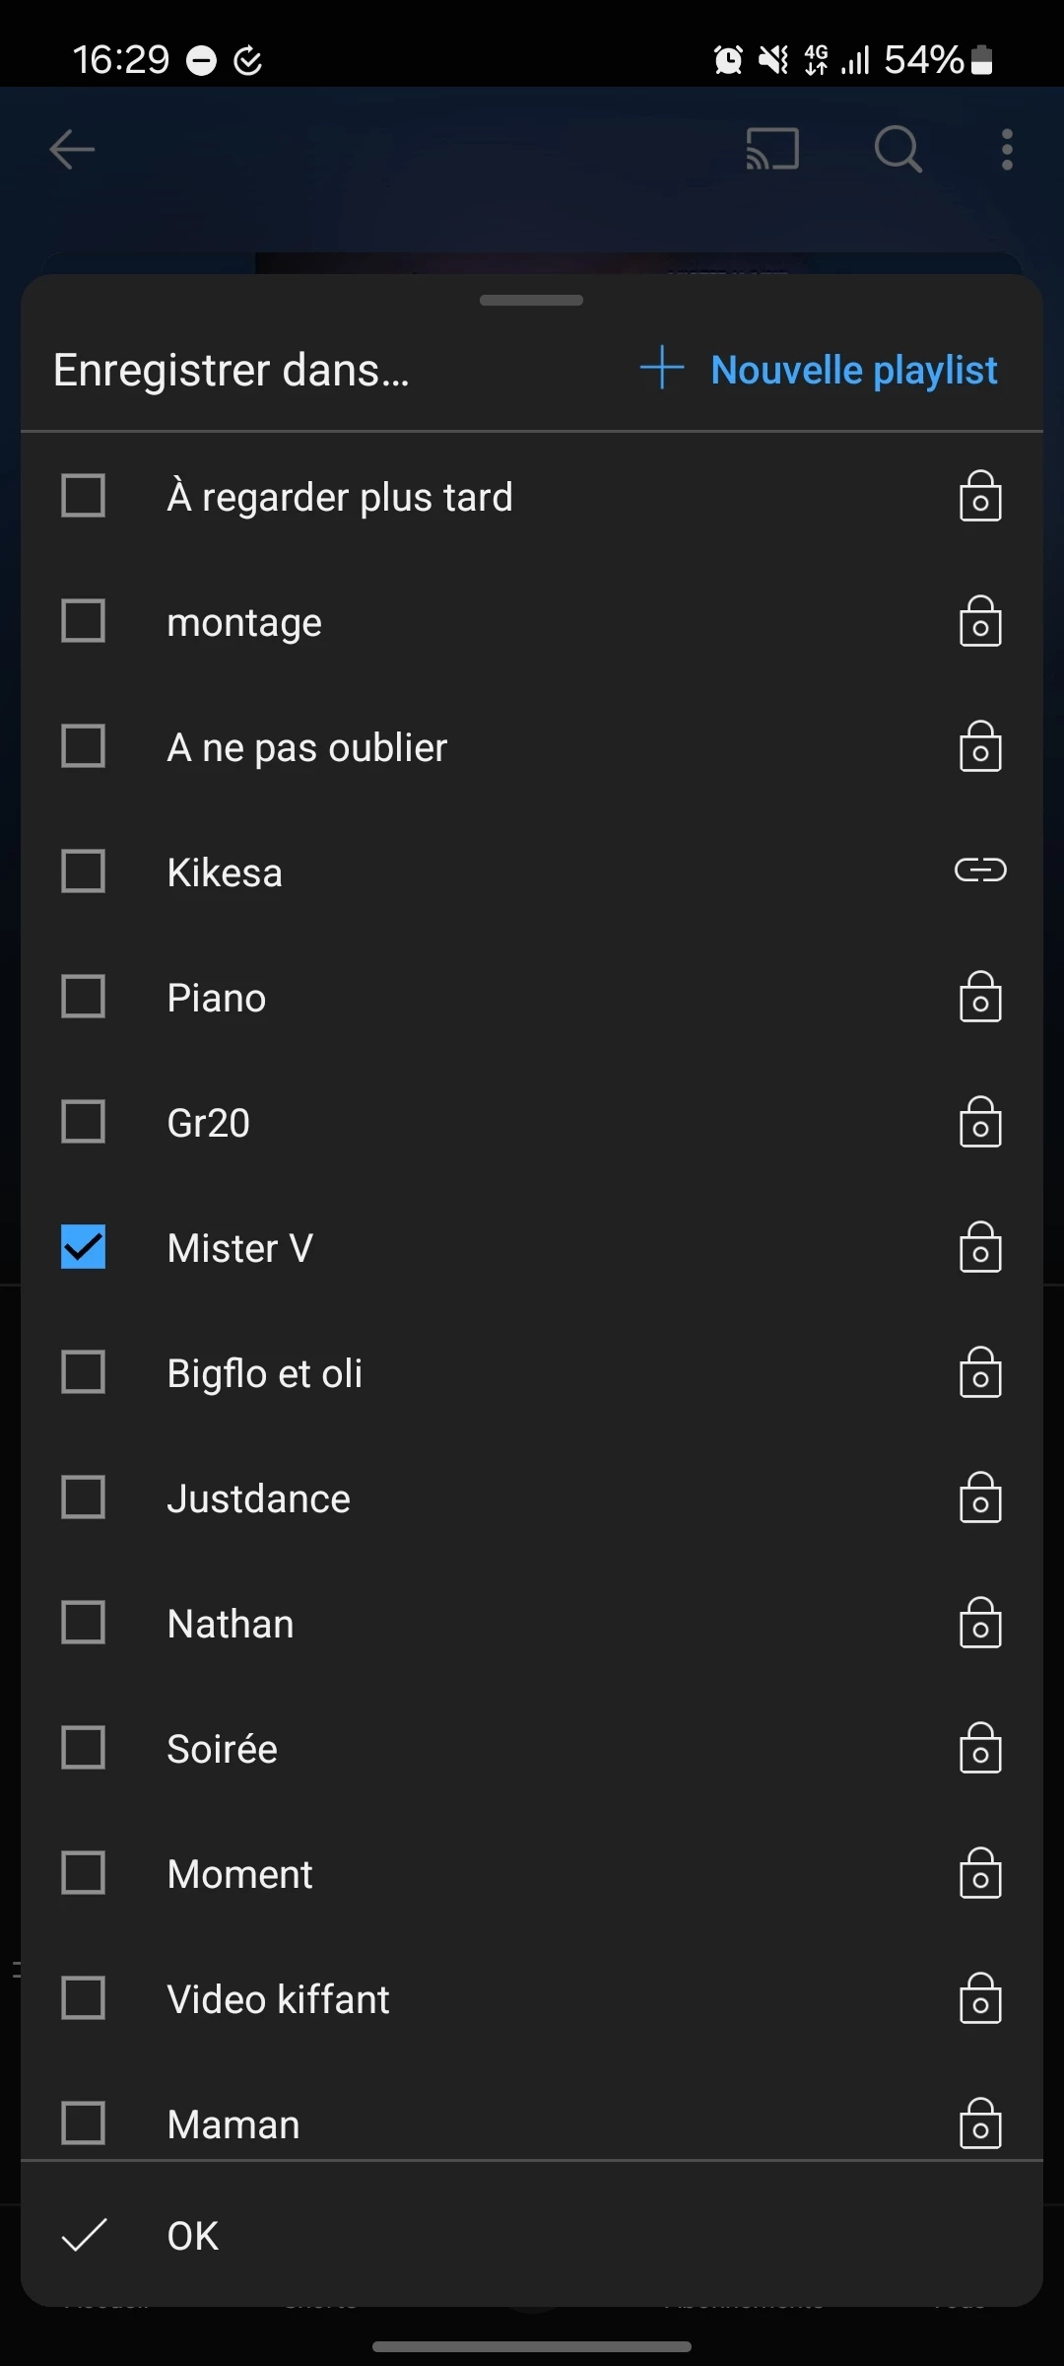Image resolution: width=1064 pixels, height=2366 pixels.
Task: Choose the Nathan playlist label
Action: 231,1624
